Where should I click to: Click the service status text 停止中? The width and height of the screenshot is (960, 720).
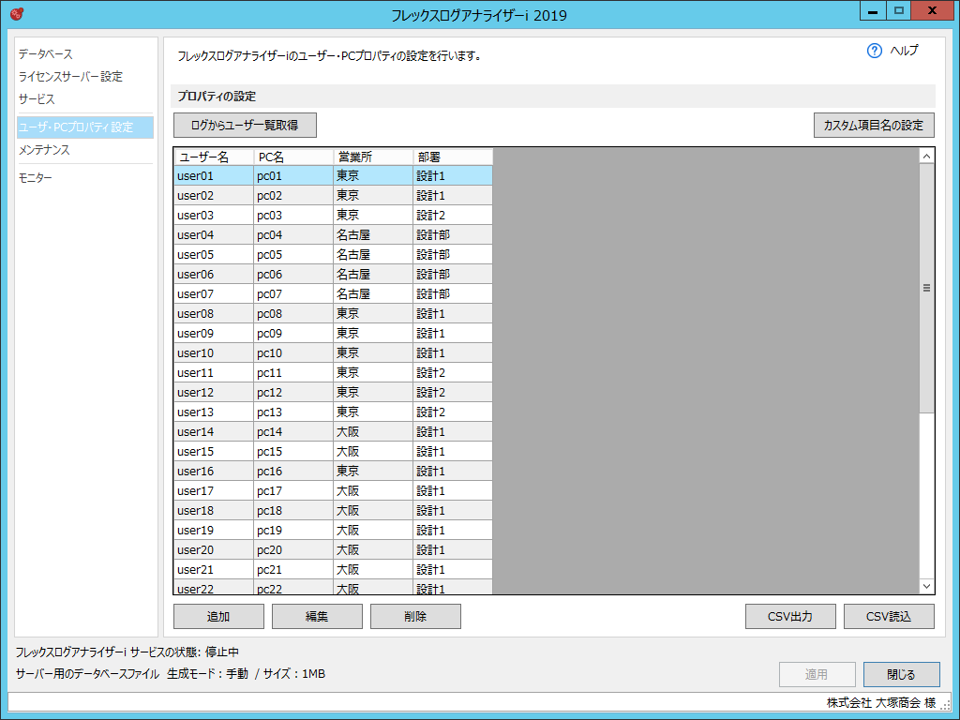coord(222,652)
